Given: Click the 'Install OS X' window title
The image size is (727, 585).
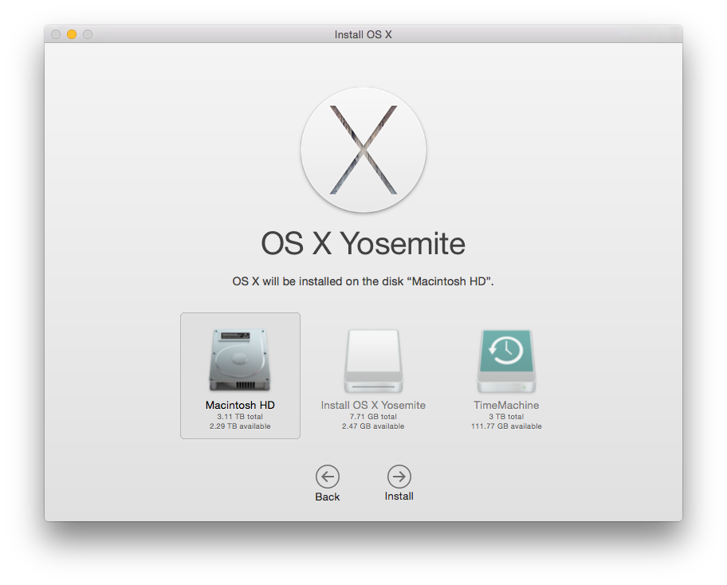Looking at the screenshot, I should point(363,35).
